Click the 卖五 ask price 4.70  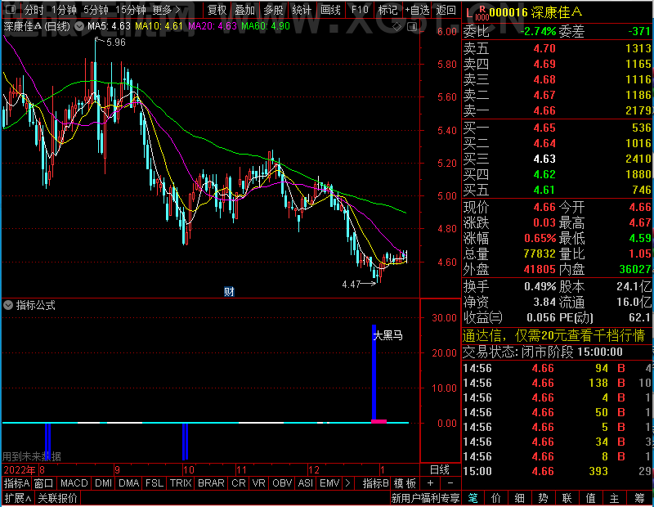click(544, 48)
